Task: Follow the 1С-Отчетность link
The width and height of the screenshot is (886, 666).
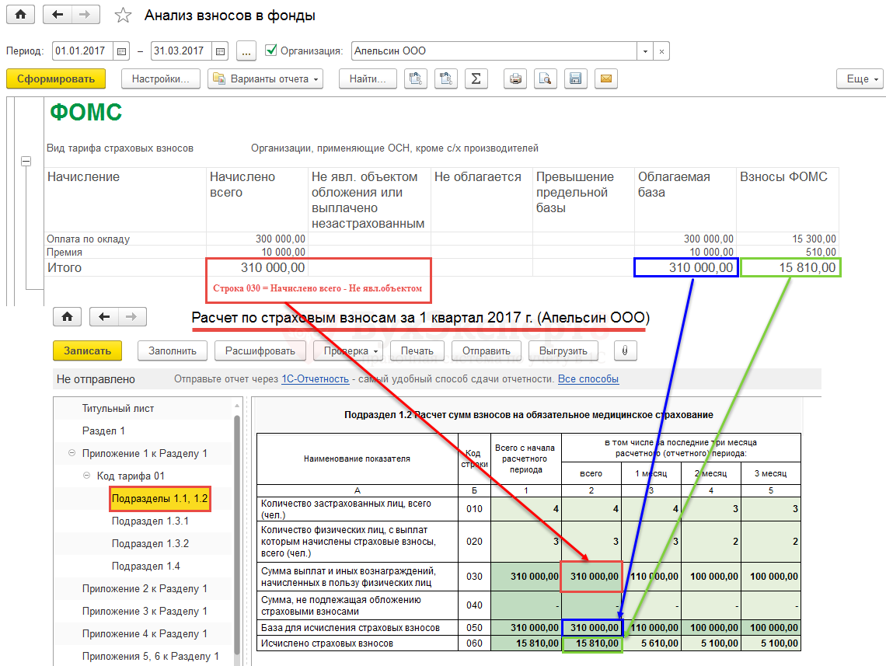Action: tap(315, 379)
